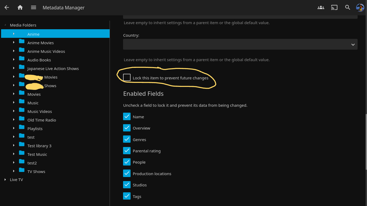Screen dimensions: 367x206
Task: Enable Lock this item checkbox
Action: pyautogui.click(x=127, y=78)
